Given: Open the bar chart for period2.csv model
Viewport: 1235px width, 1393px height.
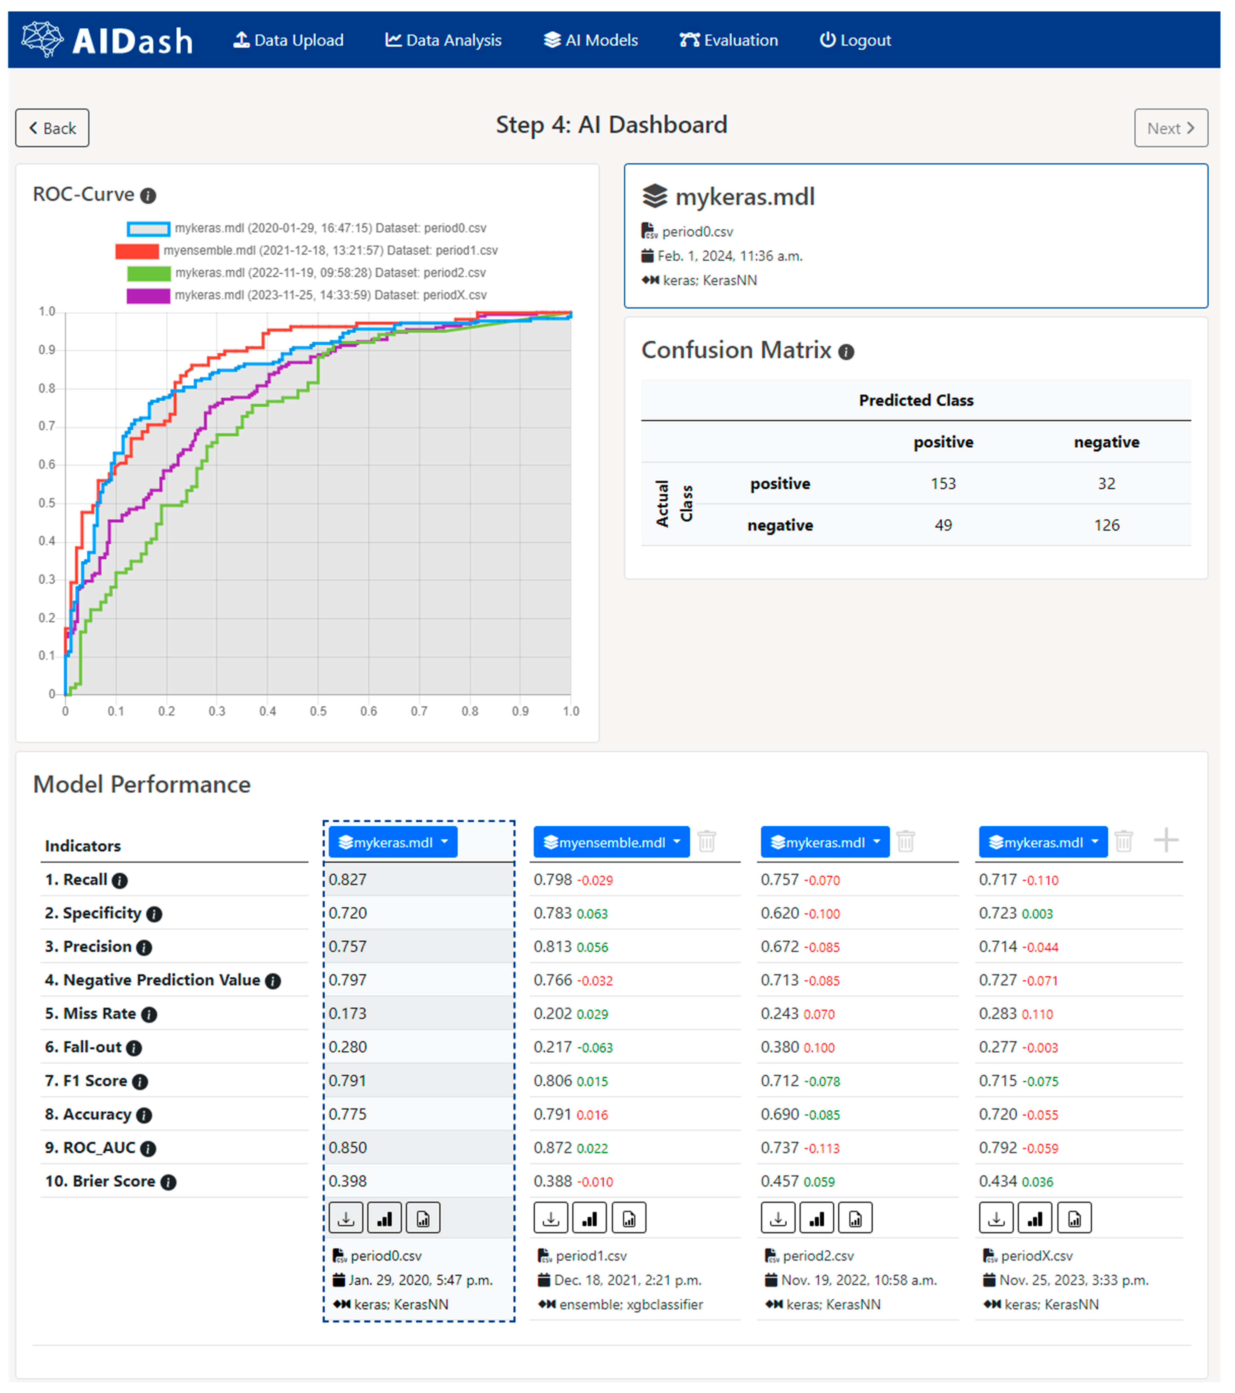Looking at the screenshot, I should coord(817,1218).
